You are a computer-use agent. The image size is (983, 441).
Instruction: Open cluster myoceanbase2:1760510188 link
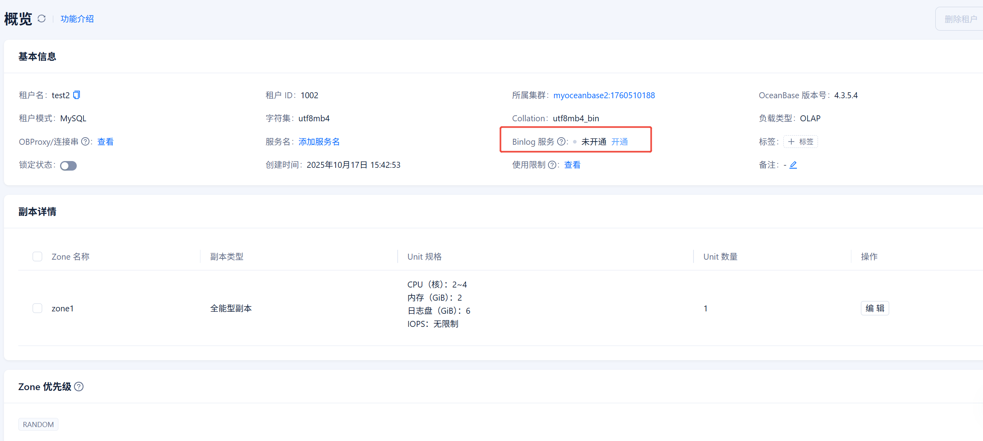pyautogui.click(x=604, y=95)
